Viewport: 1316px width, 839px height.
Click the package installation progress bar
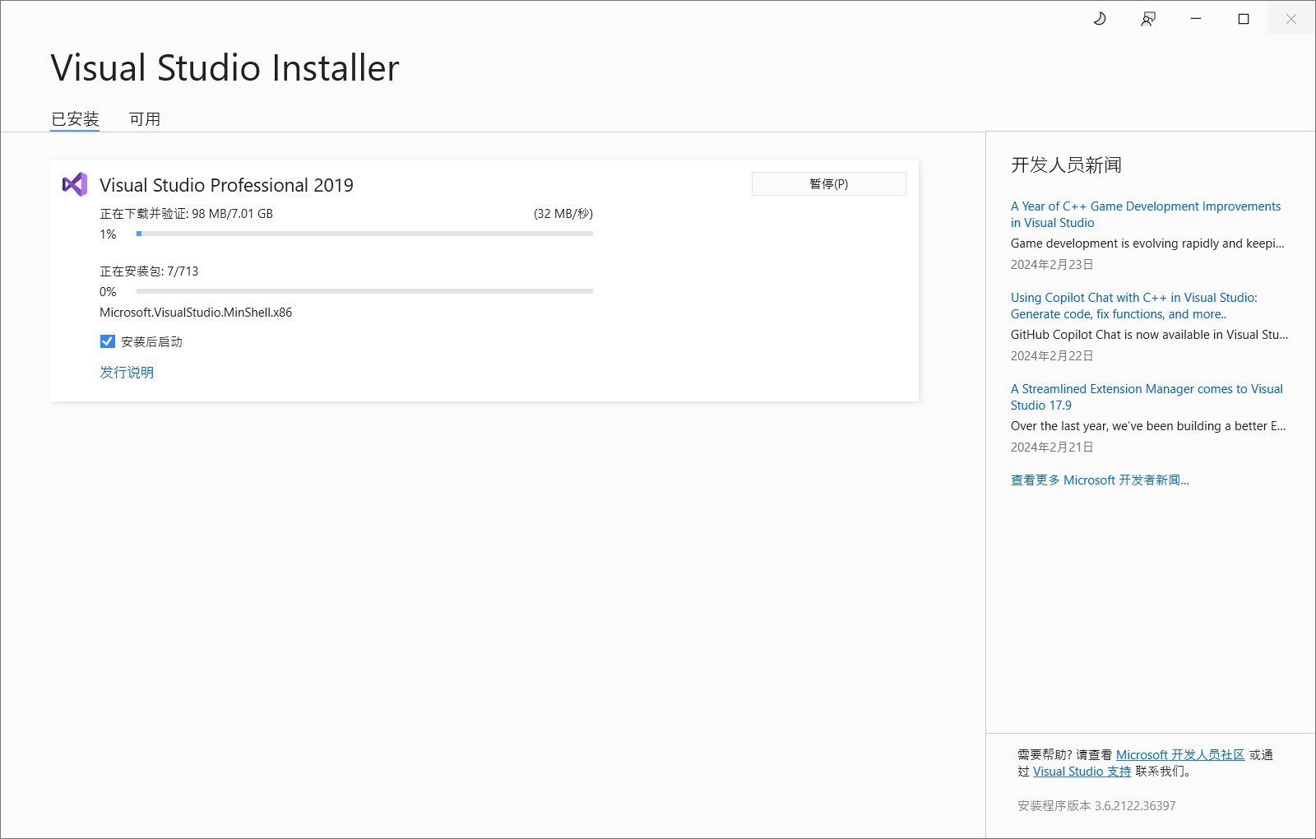click(364, 290)
